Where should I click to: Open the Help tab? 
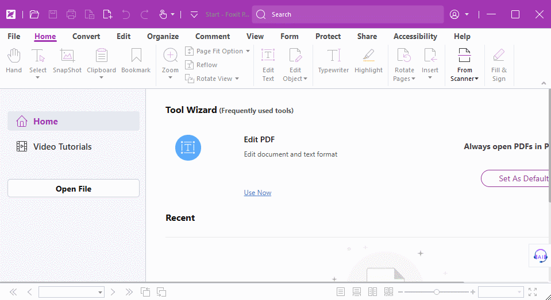click(462, 37)
